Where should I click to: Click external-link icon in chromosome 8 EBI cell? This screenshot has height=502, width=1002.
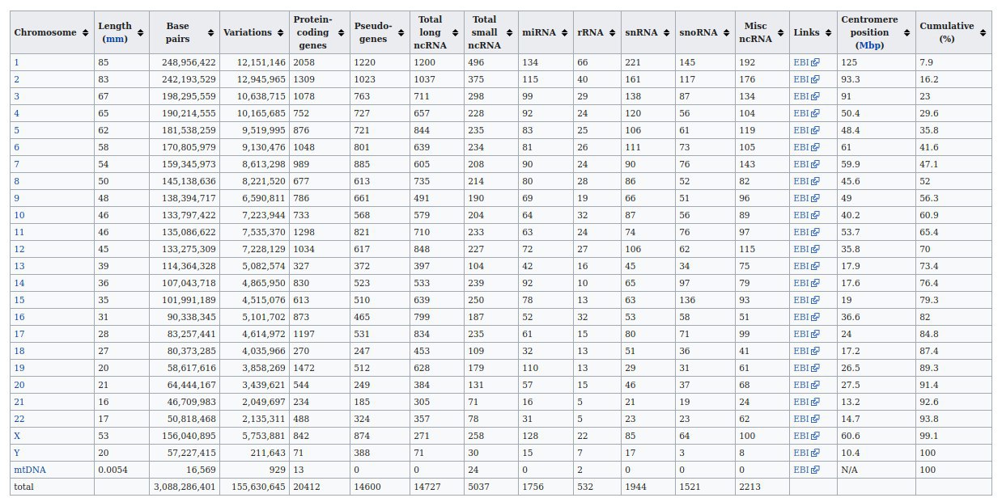815,181
